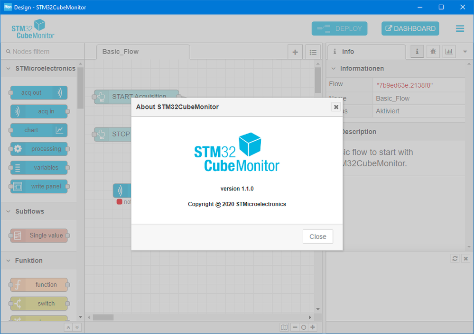Focus the Nodes filter search field
Image resolution: width=474 pixels, height=334 pixels.
[43, 52]
